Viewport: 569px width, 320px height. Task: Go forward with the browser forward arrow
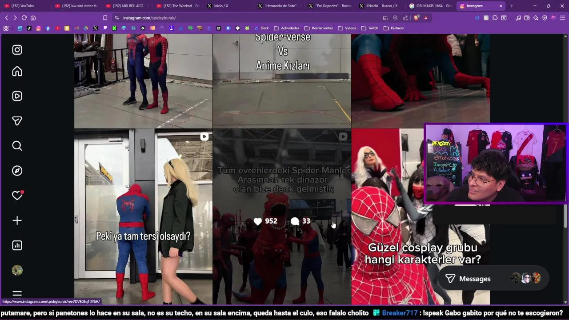click(15, 18)
